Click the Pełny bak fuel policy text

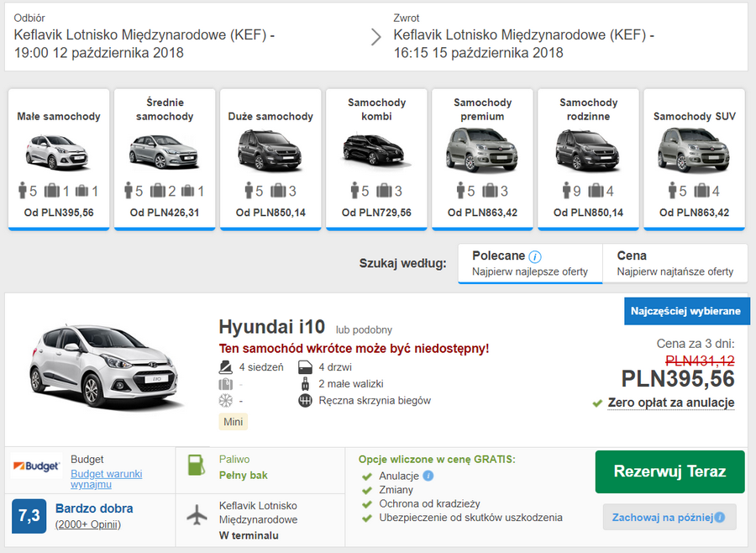click(243, 476)
